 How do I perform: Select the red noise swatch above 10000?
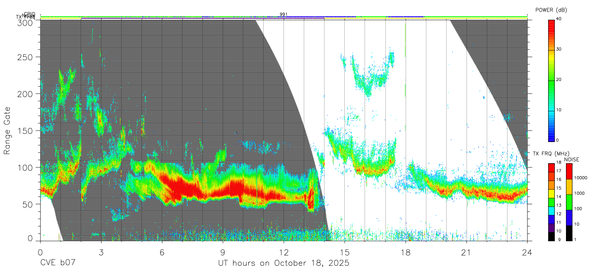pos(569,171)
